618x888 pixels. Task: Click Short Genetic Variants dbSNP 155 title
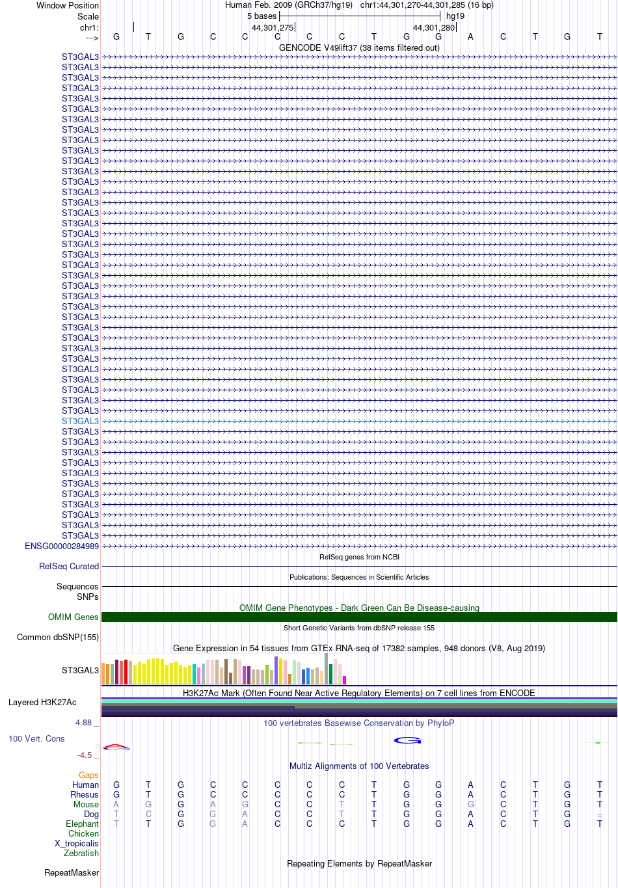click(x=359, y=628)
